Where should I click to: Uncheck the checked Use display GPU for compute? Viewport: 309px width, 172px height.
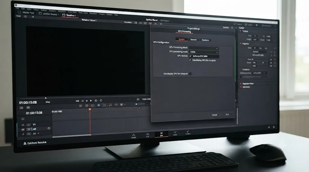(190, 60)
